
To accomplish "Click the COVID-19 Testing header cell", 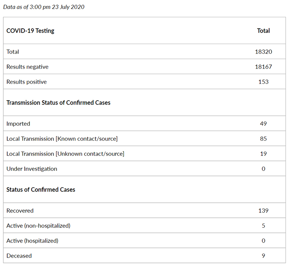I will tap(30, 31).
